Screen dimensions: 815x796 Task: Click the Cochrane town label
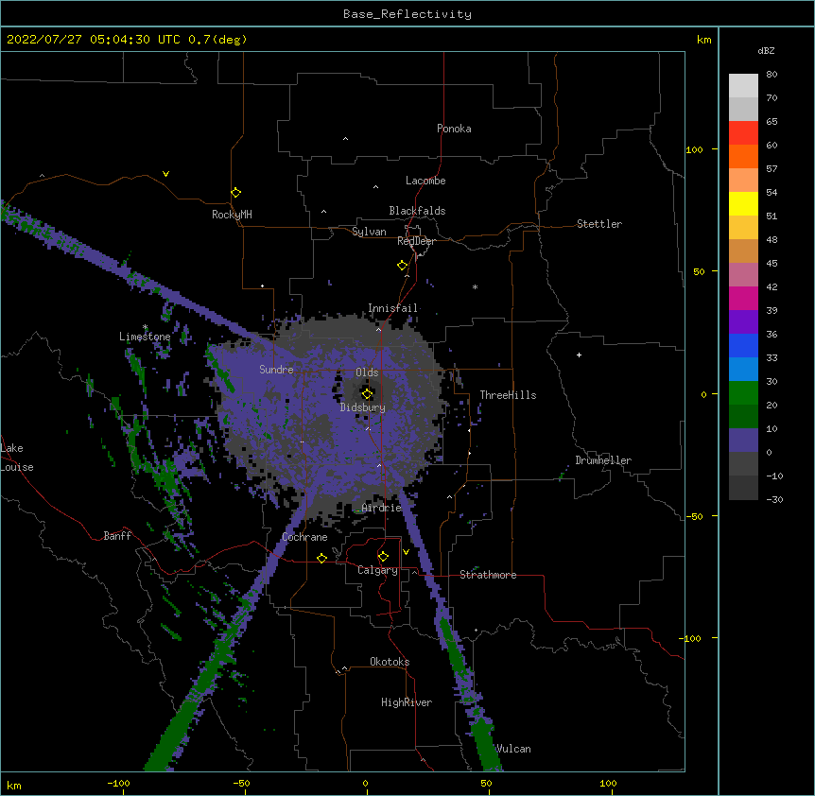pos(304,537)
